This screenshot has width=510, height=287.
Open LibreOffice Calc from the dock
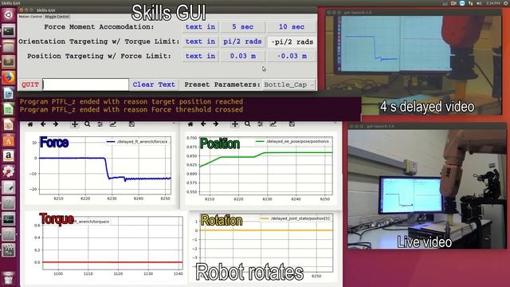(9, 109)
